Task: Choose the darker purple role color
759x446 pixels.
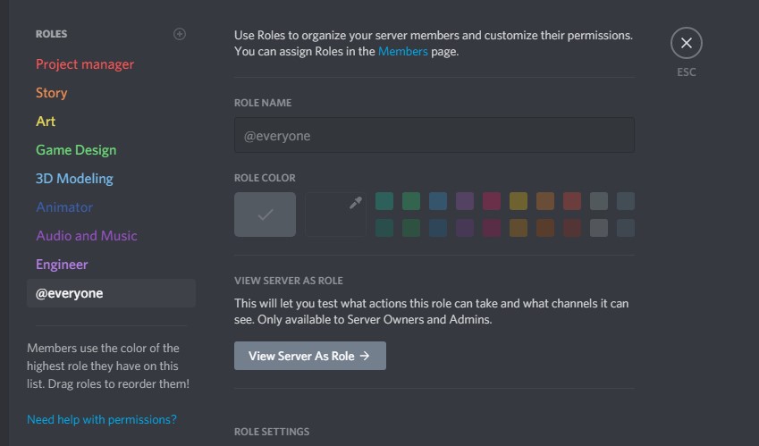Action: tap(465, 228)
